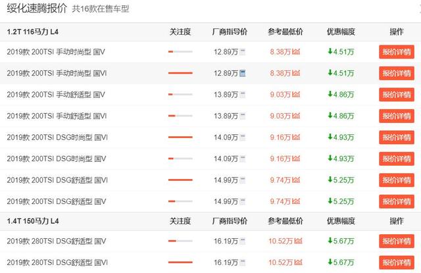Click discount 4.86万 for 手动舒适型 国V
421x273 pixels.
coord(341,95)
